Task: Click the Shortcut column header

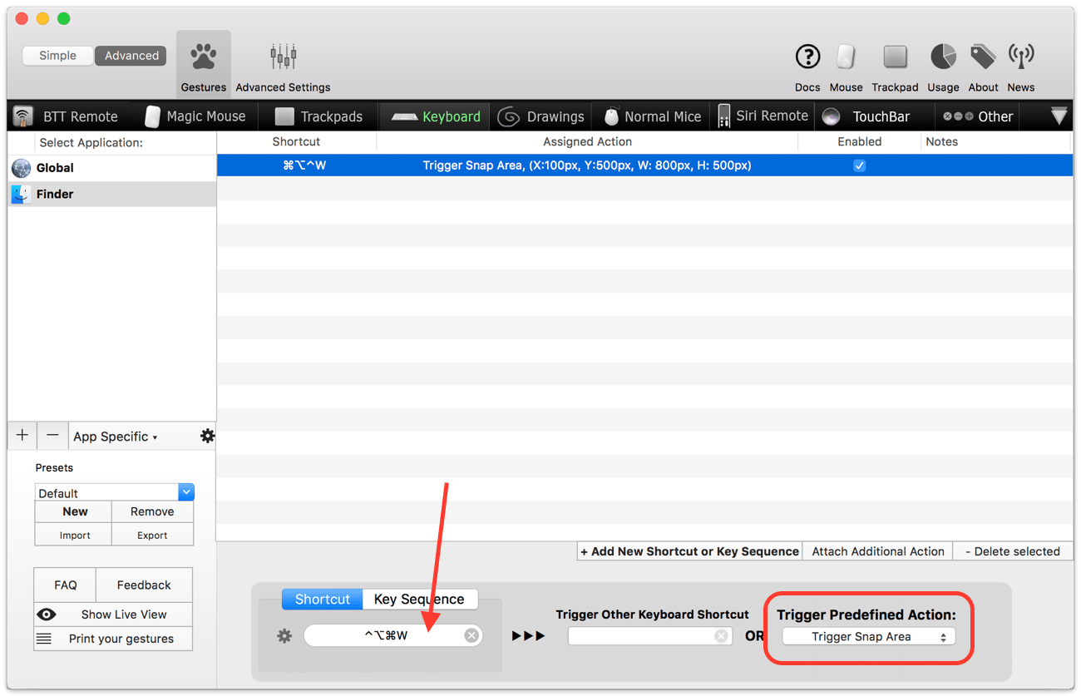Action: 297,142
